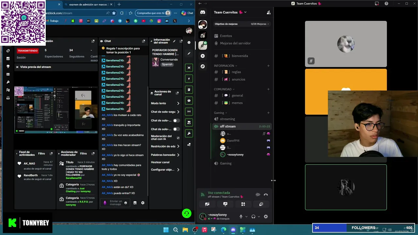This screenshot has width=418, height=235.
Task: Open microphone input options arrow
Action: pyautogui.click(x=246, y=216)
